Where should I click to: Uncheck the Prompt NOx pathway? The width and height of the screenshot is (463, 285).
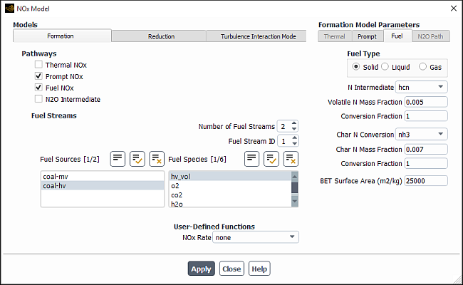pos(38,76)
